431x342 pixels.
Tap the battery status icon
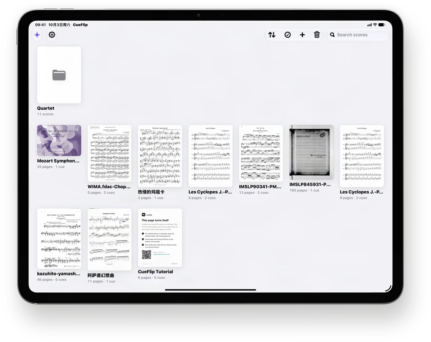pos(382,25)
